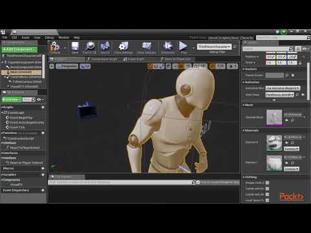Click magnifier browse icon under Skeletal Mesh dropdown

[292, 120]
